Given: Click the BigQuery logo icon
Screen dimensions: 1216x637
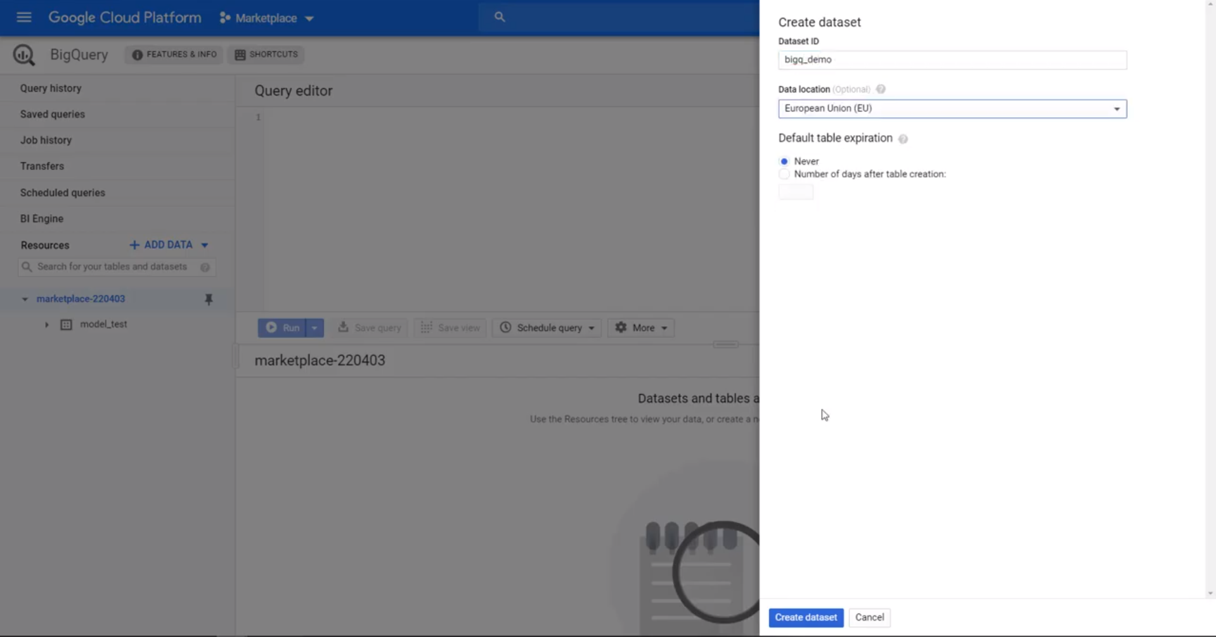Looking at the screenshot, I should (24, 55).
